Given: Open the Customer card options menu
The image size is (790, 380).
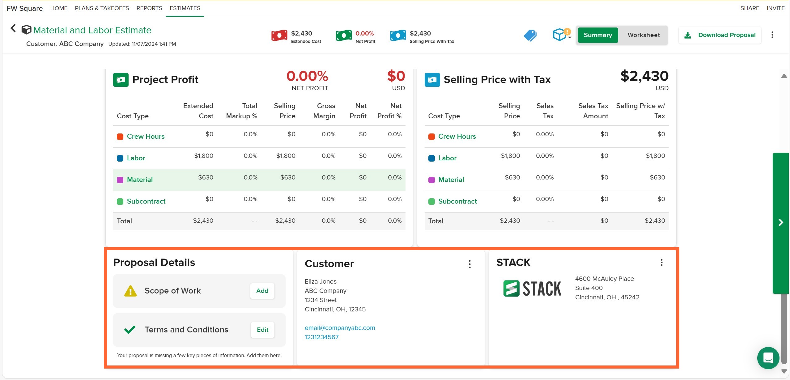Looking at the screenshot, I should click(469, 264).
